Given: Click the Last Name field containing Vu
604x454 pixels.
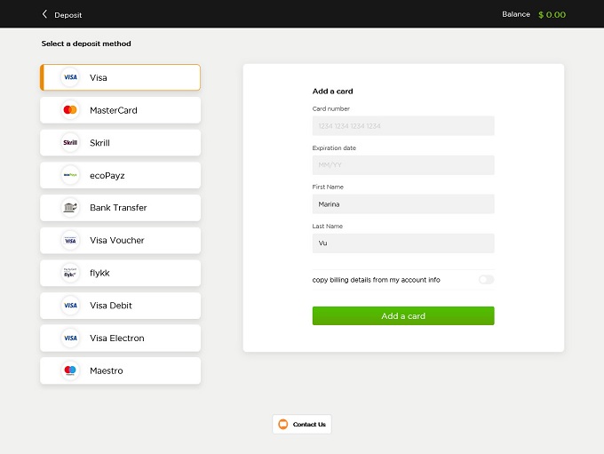Looking at the screenshot, I should [403, 243].
